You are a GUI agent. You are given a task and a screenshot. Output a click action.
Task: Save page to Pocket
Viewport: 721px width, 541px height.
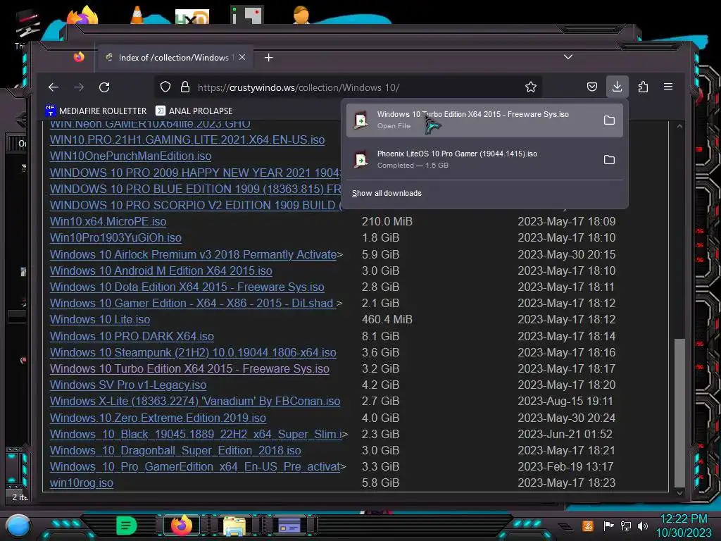pos(591,87)
